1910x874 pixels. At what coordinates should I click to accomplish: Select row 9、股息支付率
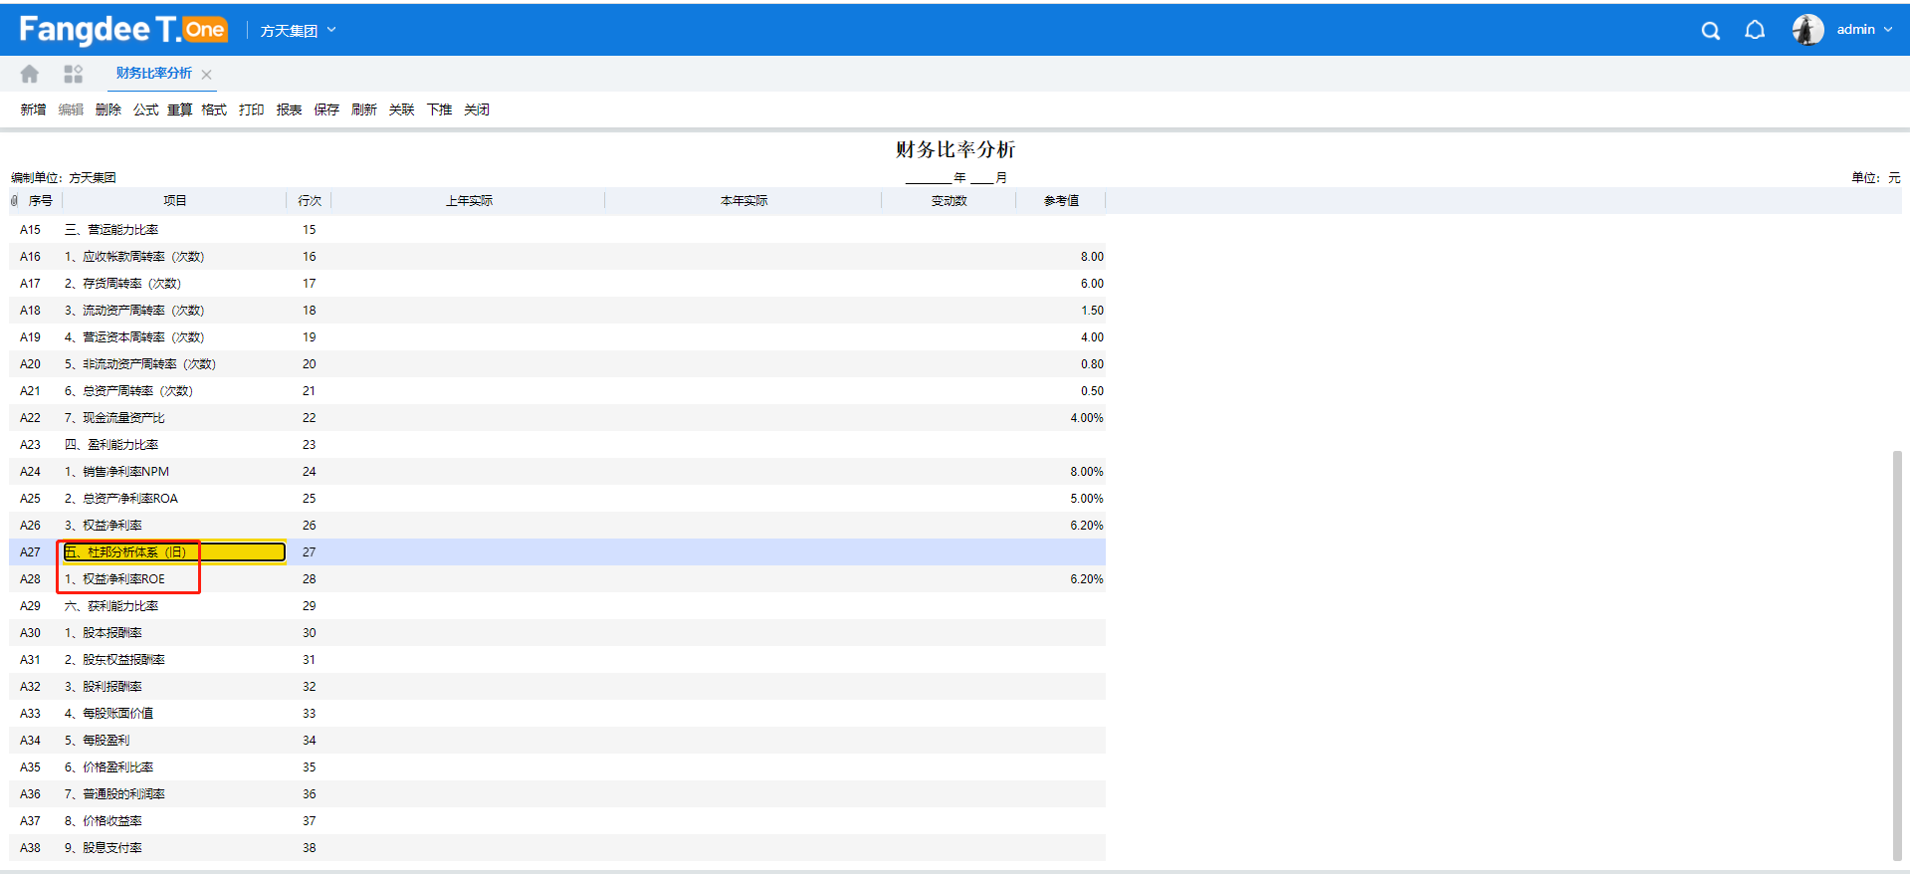coord(557,848)
